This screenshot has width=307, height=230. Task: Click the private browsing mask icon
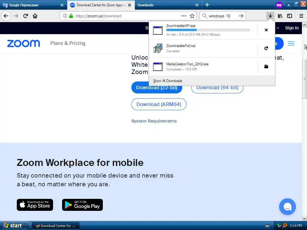tap(279, 5)
